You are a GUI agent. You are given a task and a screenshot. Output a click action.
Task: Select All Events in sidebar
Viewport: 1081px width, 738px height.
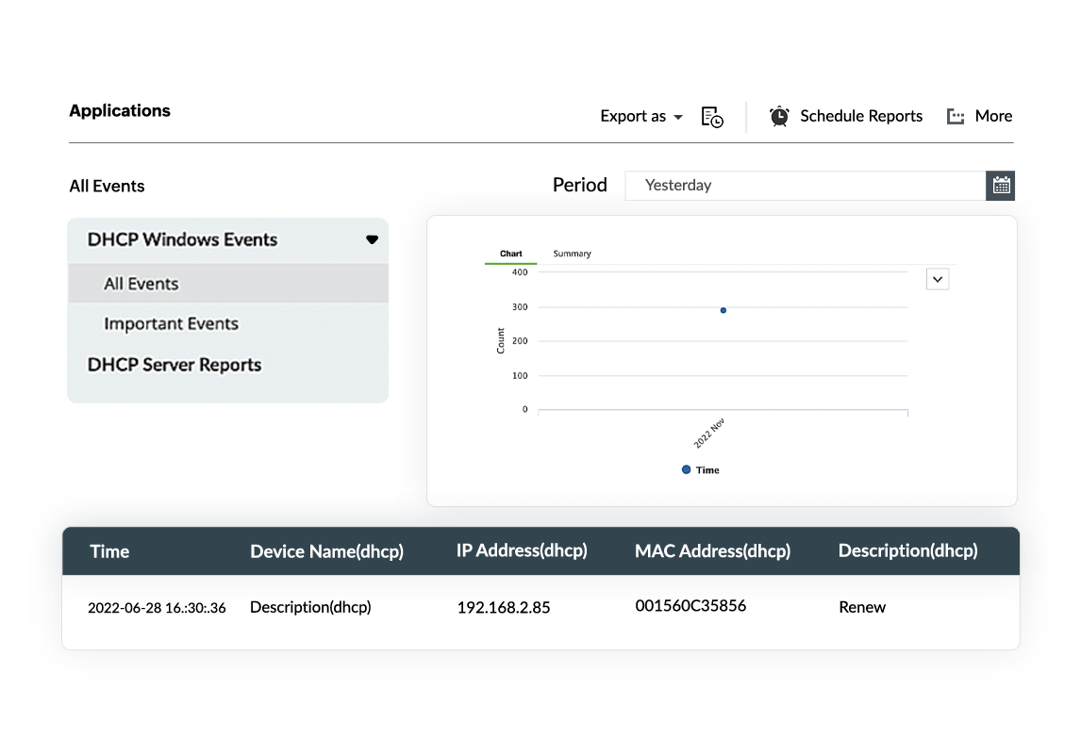pyautogui.click(x=141, y=284)
